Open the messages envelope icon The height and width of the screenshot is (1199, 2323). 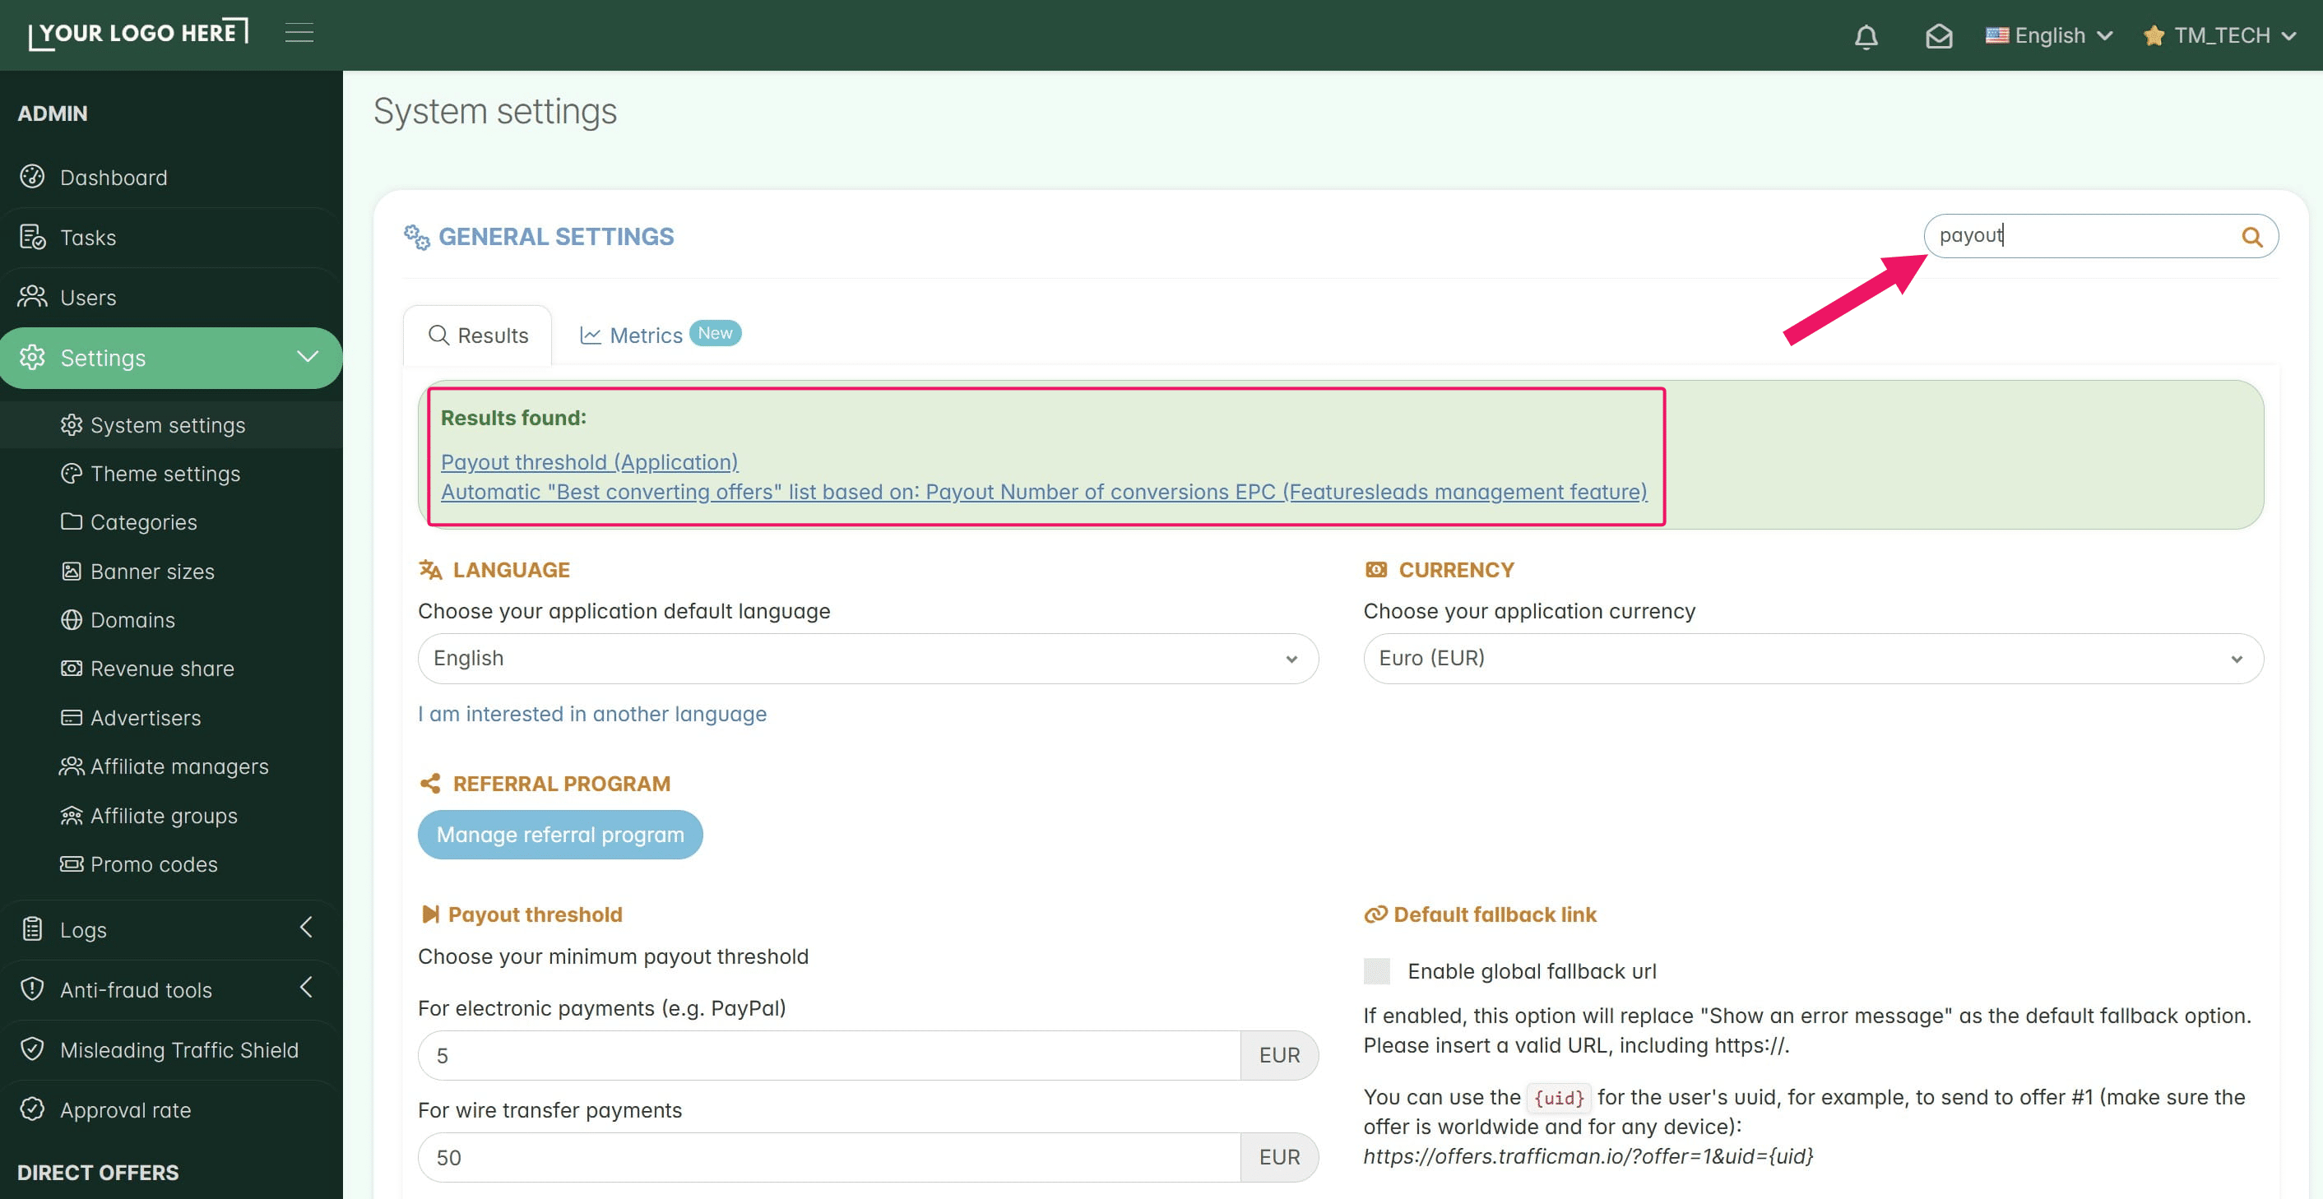tap(1939, 36)
